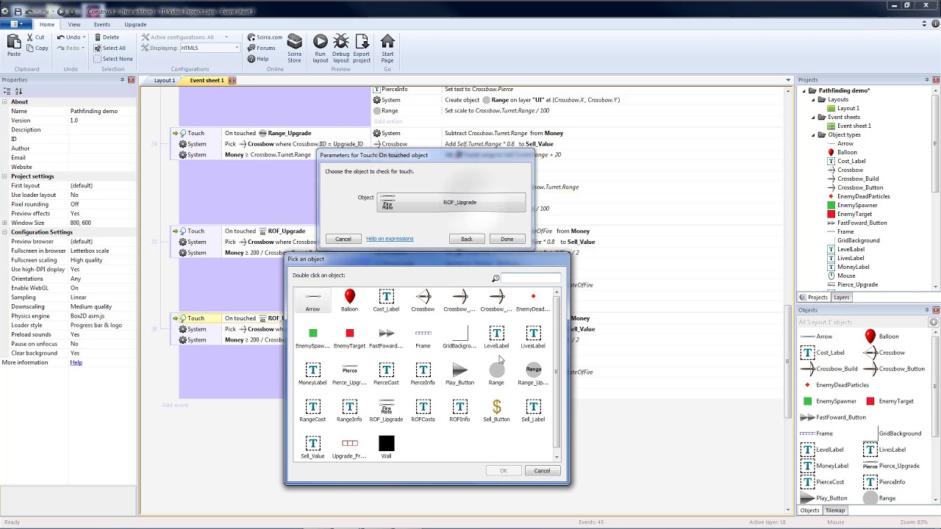Image resolution: width=941 pixels, height=529 pixels.
Task: Select the Wall object icon
Action: tap(386, 443)
